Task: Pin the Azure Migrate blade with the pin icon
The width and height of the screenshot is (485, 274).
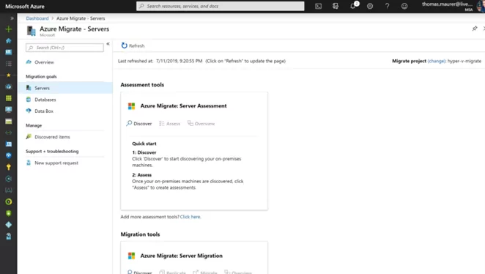Action: pyautogui.click(x=475, y=29)
